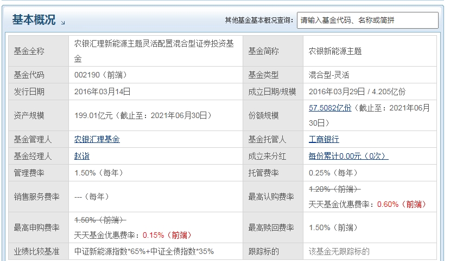Click the 其他基金基本概况查询 search label

[259, 21]
